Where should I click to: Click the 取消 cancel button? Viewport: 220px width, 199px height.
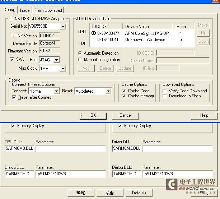tap(109, 193)
